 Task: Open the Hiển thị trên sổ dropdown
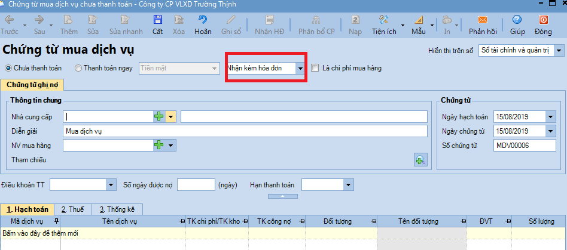click(x=559, y=51)
